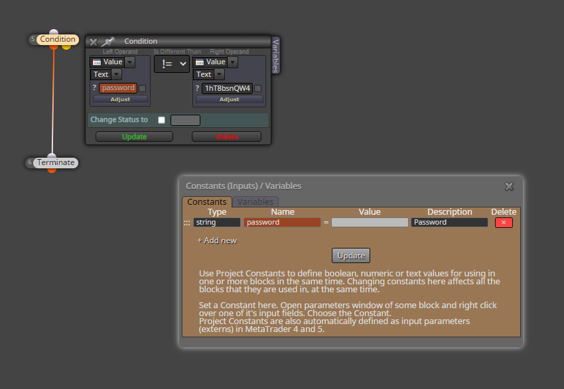The height and width of the screenshot is (389, 564).
Task: Click the question mark next to password field
Action: [94, 87]
